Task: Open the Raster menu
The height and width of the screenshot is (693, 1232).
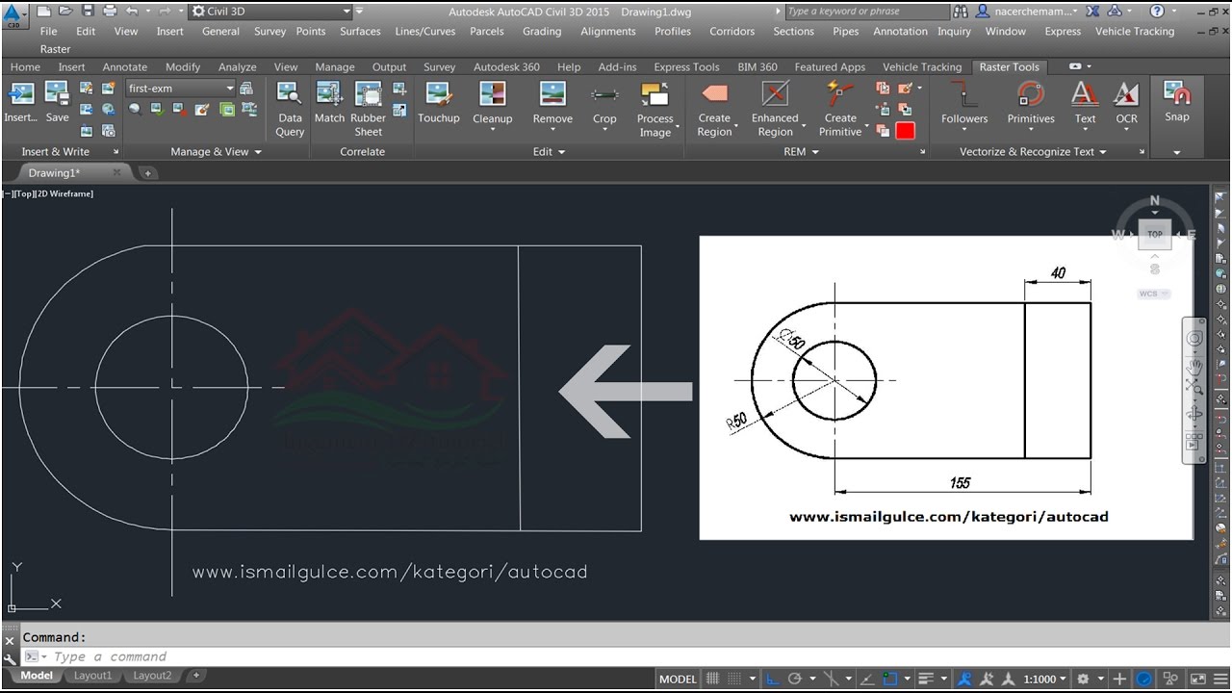Action: pos(56,49)
